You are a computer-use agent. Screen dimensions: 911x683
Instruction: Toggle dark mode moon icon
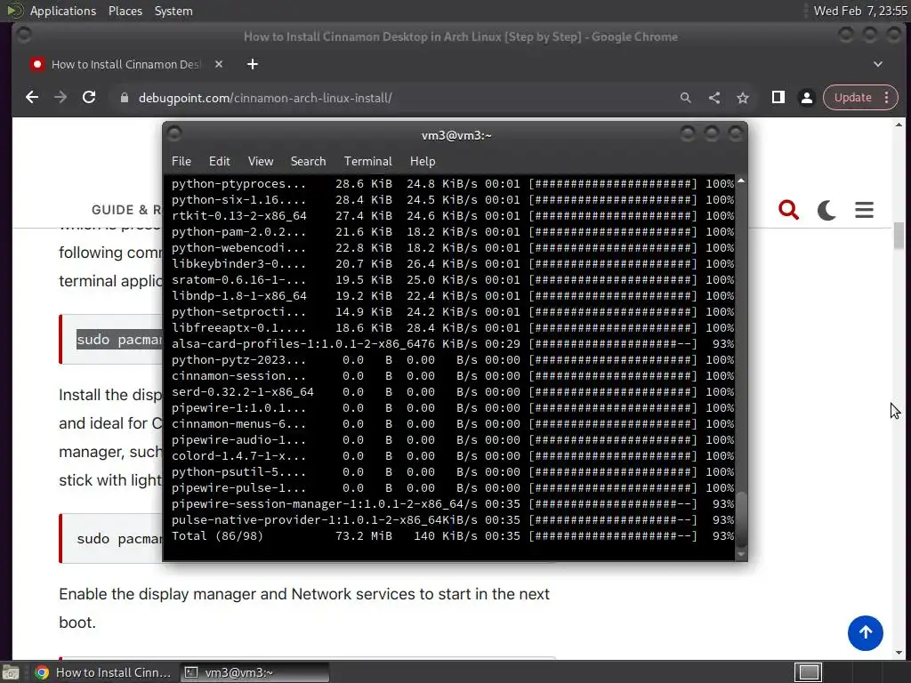click(x=826, y=210)
